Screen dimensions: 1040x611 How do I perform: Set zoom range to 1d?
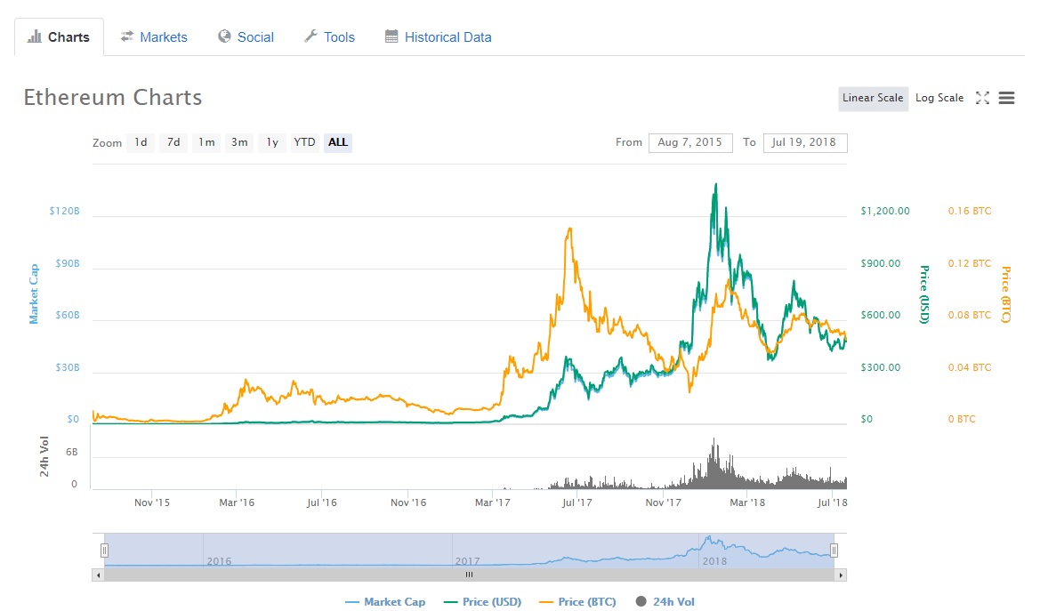tap(141, 142)
